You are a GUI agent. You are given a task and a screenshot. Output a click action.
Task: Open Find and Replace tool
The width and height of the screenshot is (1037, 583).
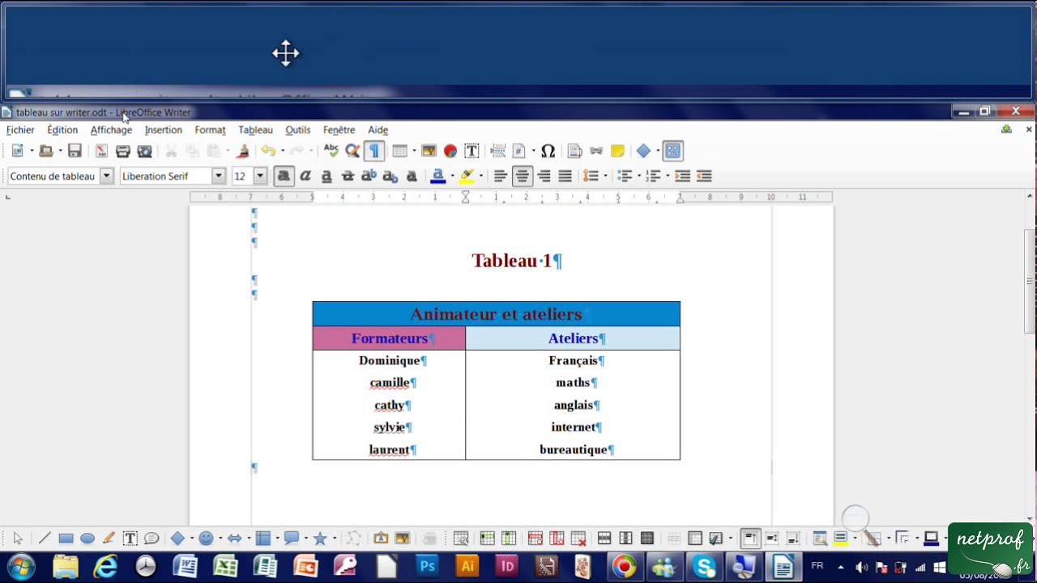[x=352, y=151]
